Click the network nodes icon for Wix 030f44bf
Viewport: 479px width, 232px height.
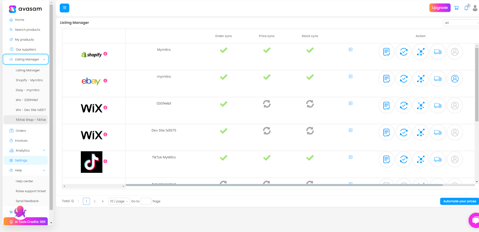coord(421,106)
